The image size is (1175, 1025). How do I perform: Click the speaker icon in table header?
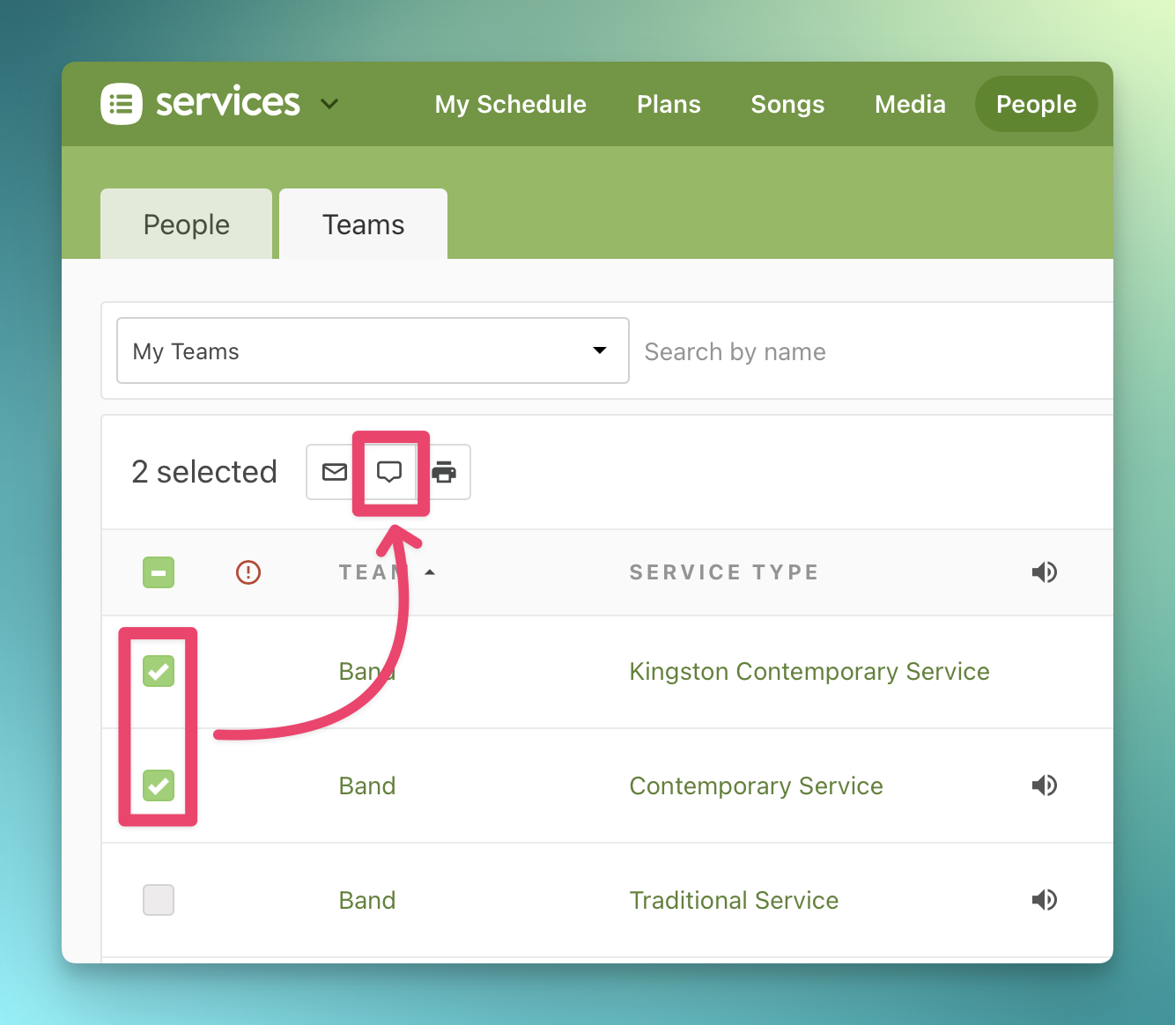pyautogui.click(x=1044, y=572)
